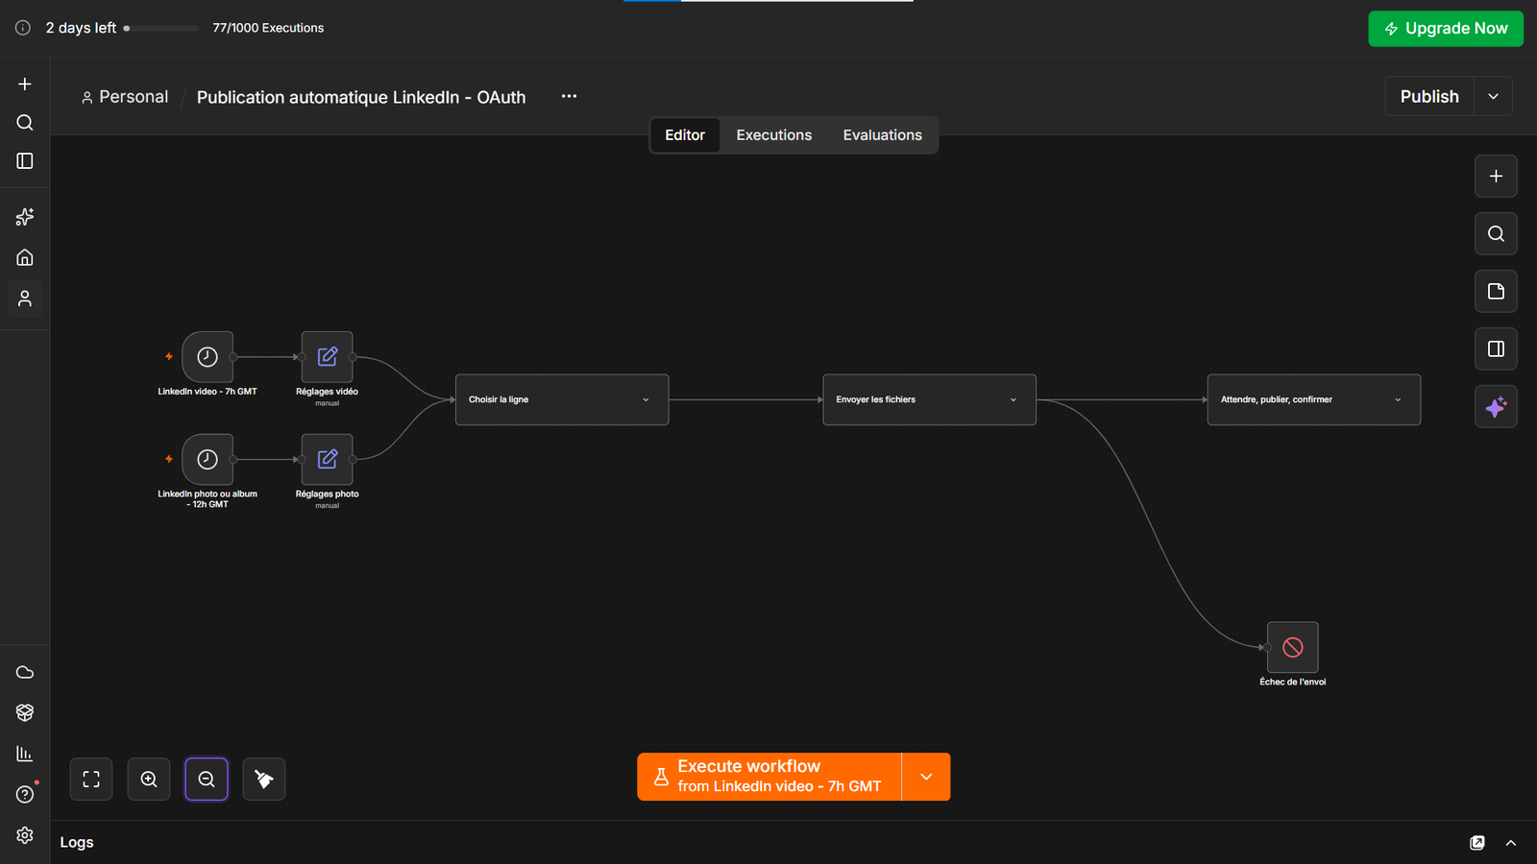Open the AI assistant sparkle button
The image size is (1537, 864).
[1496, 407]
